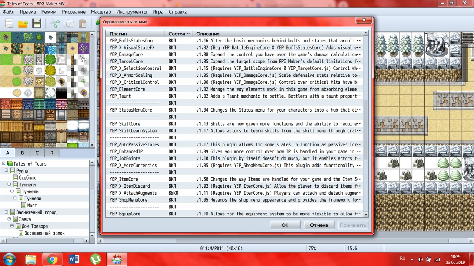Select the YEP_Taunt plugin row
Image resolution: width=474 pixels, height=266 pixels.
click(234, 96)
